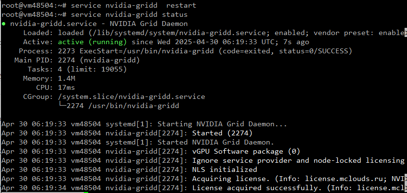Click the 'NLS initialized' log message
The width and height of the screenshot is (407, 193).
pos(224,170)
